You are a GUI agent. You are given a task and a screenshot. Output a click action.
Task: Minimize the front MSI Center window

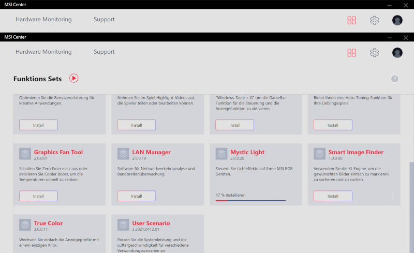pyautogui.click(x=390, y=38)
